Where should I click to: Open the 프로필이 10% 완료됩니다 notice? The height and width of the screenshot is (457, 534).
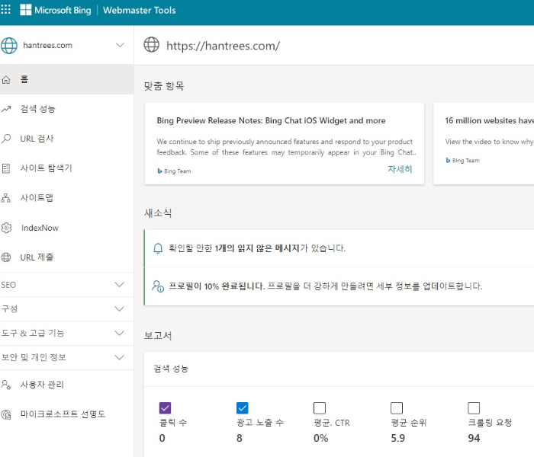click(339, 286)
